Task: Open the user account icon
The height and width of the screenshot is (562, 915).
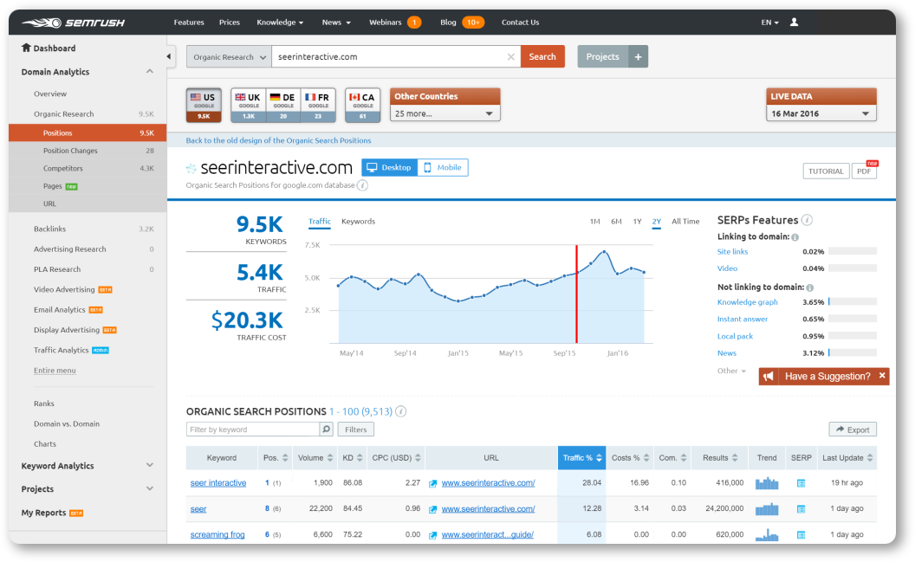Action: tap(794, 23)
